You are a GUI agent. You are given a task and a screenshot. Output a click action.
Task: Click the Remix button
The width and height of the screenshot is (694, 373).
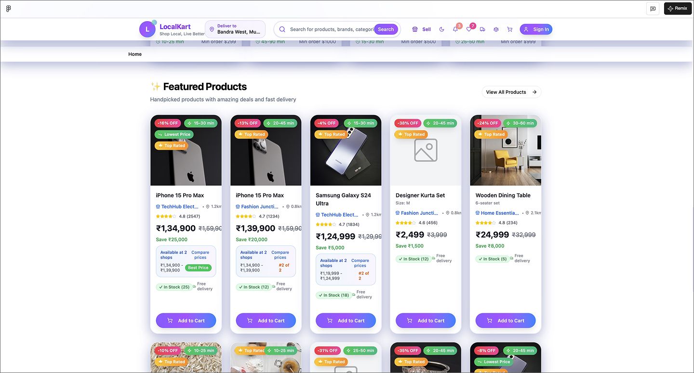click(x=678, y=8)
